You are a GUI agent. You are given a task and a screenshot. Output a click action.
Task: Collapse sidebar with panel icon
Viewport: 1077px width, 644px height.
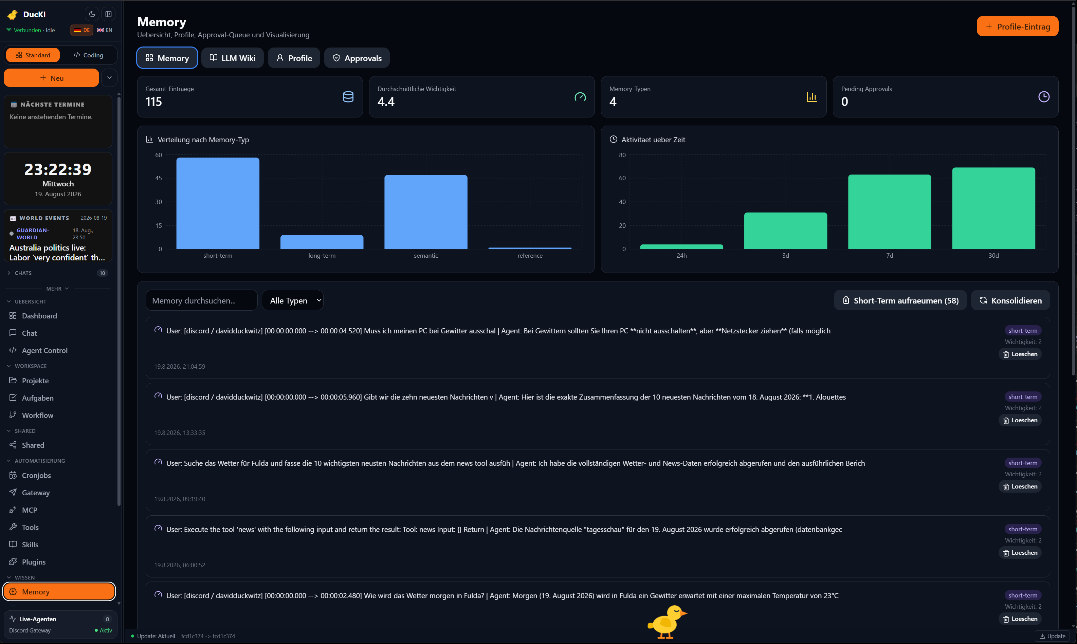click(x=109, y=14)
